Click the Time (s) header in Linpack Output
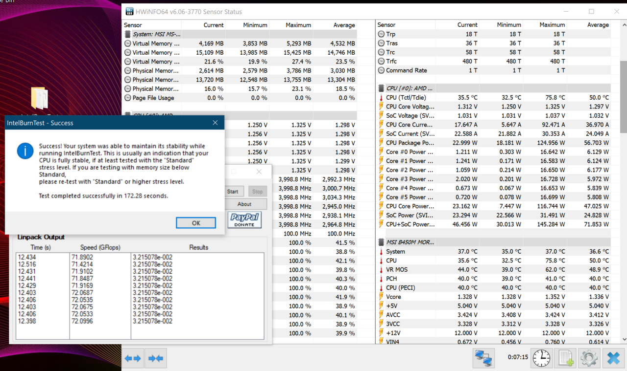 point(41,247)
